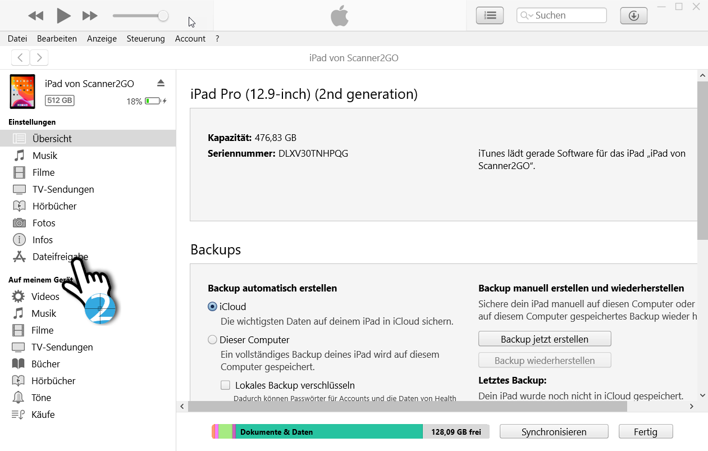This screenshot has height=451, width=708.
Task: Click the Hörbücher book icon under Einstellungen
Action: point(20,206)
